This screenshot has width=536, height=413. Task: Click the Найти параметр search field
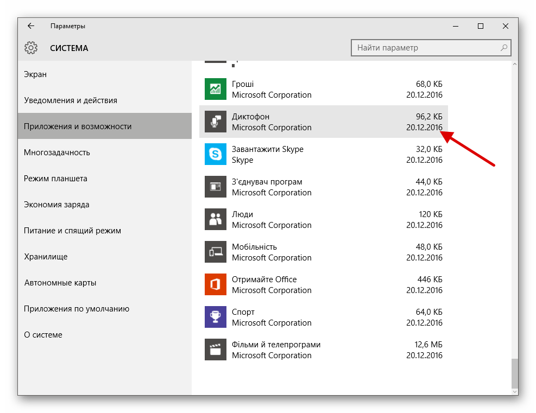click(424, 48)
